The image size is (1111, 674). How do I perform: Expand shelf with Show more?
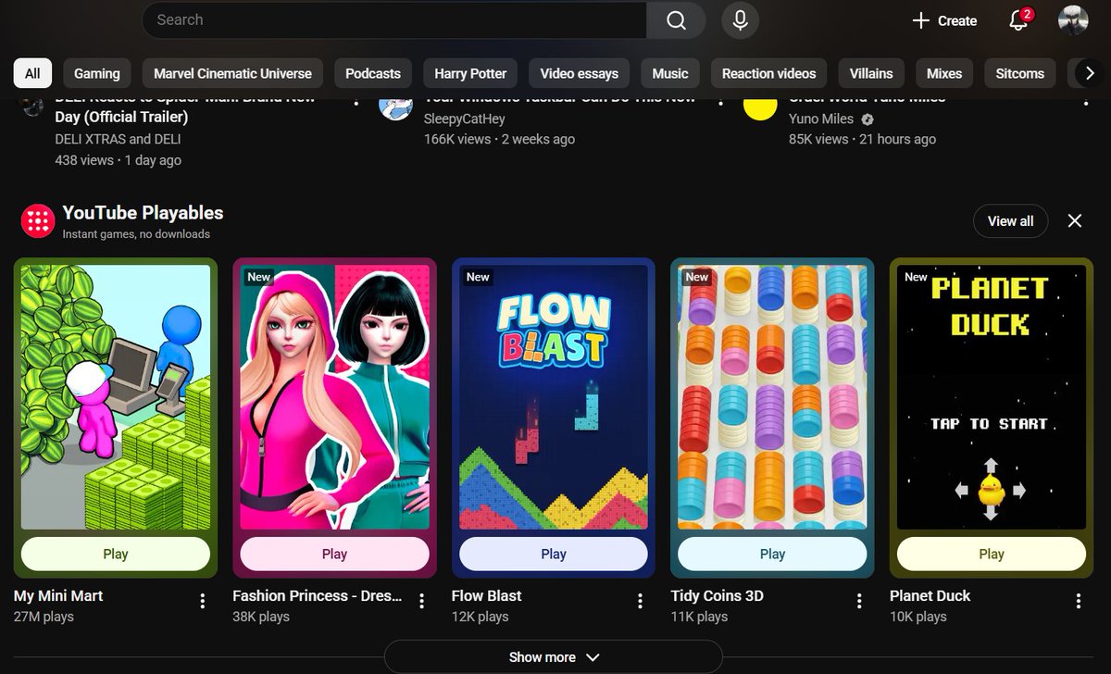(554, 656)
